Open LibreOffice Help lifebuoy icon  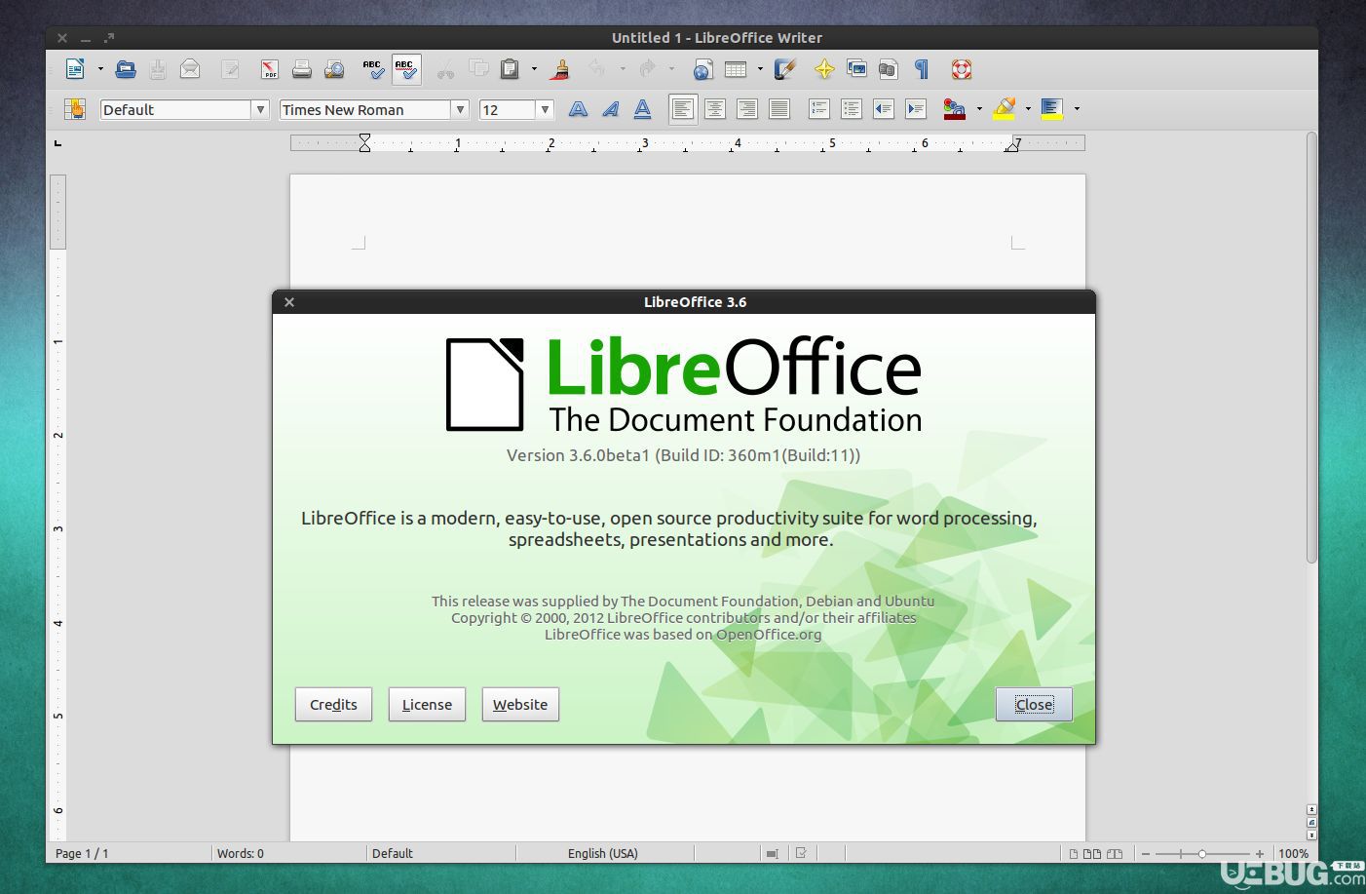click(962, 69)
